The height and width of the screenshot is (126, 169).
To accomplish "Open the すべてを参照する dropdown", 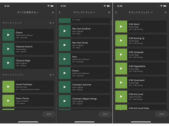I will (28, 12).
